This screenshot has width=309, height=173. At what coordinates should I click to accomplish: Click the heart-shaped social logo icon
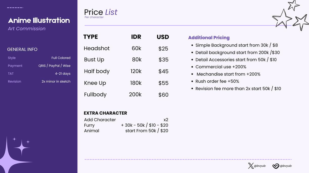[x=276, y=166]
